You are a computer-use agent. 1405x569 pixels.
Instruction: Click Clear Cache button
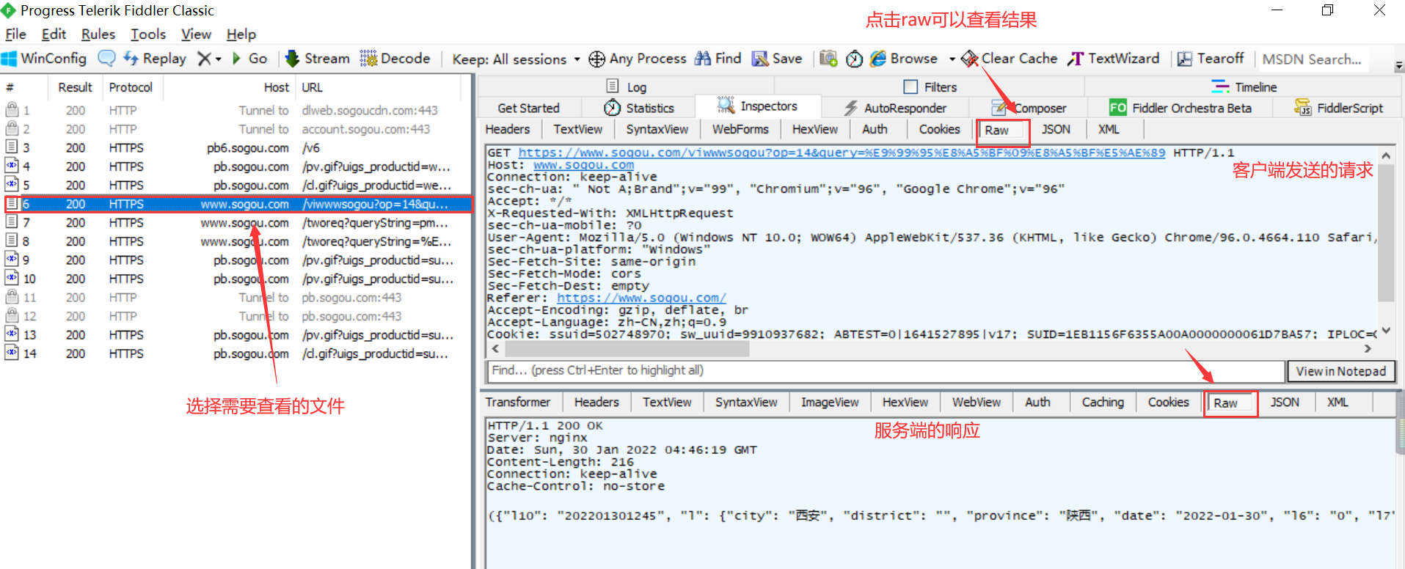pos(1009,59)
